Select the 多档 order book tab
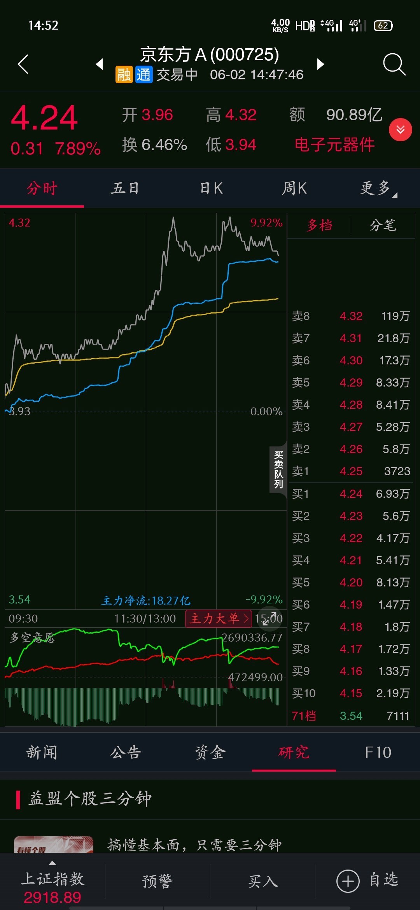 point(320,225)
